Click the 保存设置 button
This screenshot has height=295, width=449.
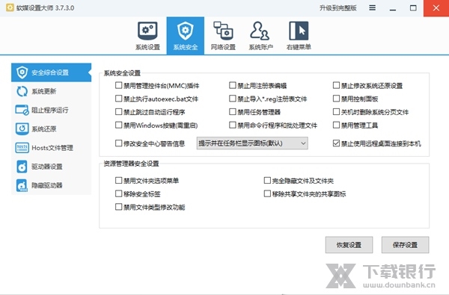click(405, 245)
